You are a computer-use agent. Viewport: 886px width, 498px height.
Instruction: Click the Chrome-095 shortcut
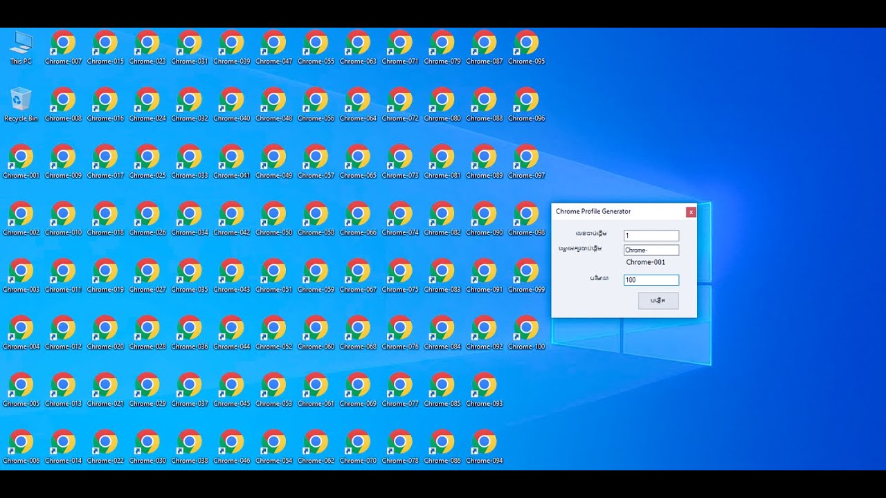[x=527, y=48]
